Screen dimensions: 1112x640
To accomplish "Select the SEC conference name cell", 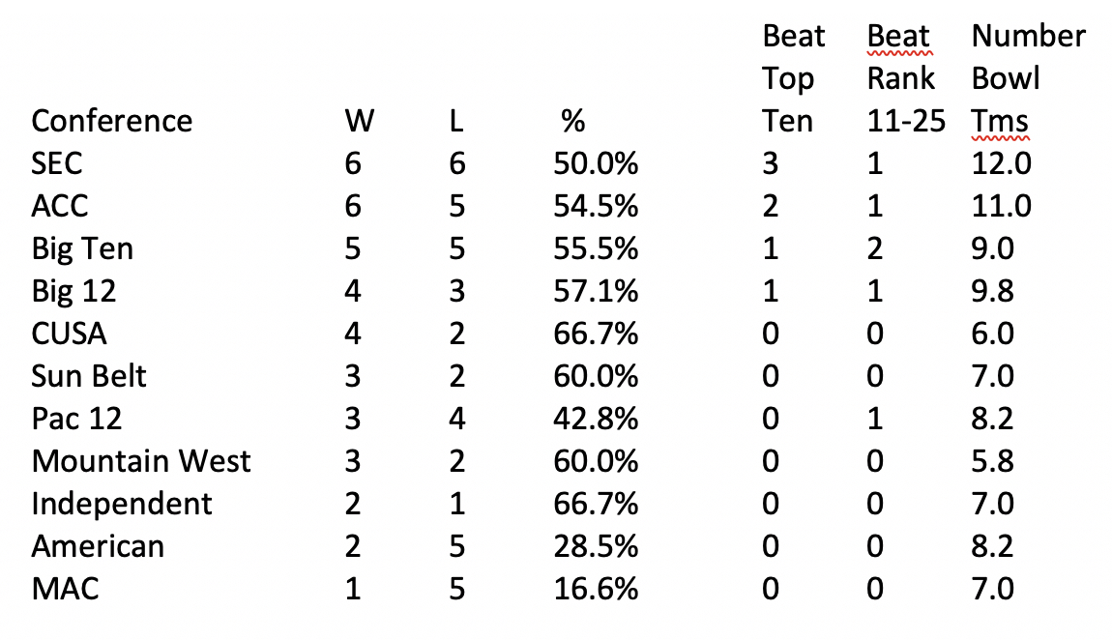I will pos(57,163).
